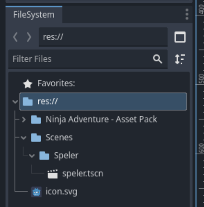The image size is (204, 207).
Task: Open the FileSystem dock options menu
Action: pyautogui.click(x=187, y=14)
